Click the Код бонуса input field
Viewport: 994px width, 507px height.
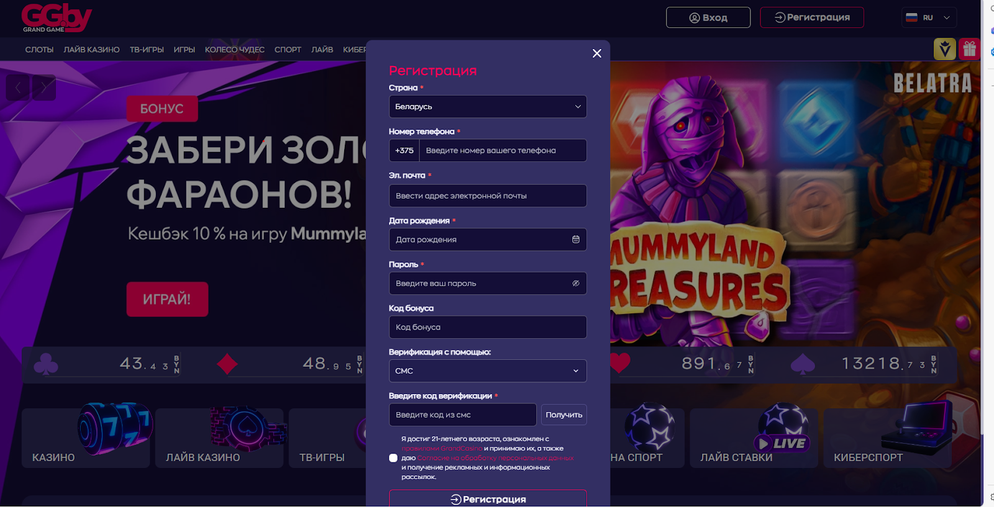(488, 327)
